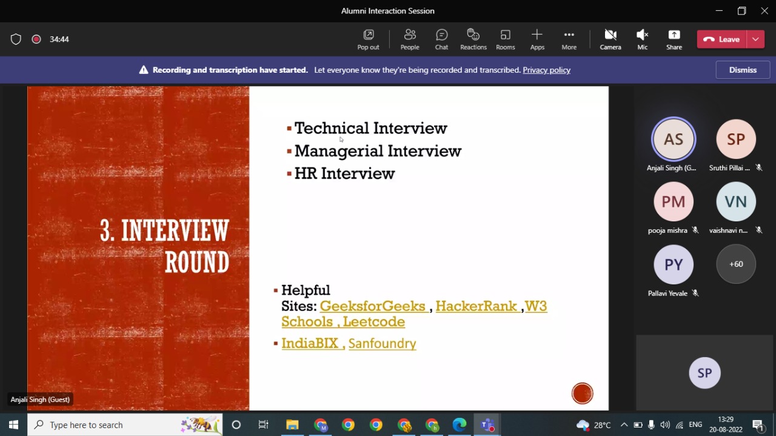Image resolution: width=776 pixels, height=436 pixels.
Task: Click the 34:44 meeting timer
Action: (x=59, y=39)
